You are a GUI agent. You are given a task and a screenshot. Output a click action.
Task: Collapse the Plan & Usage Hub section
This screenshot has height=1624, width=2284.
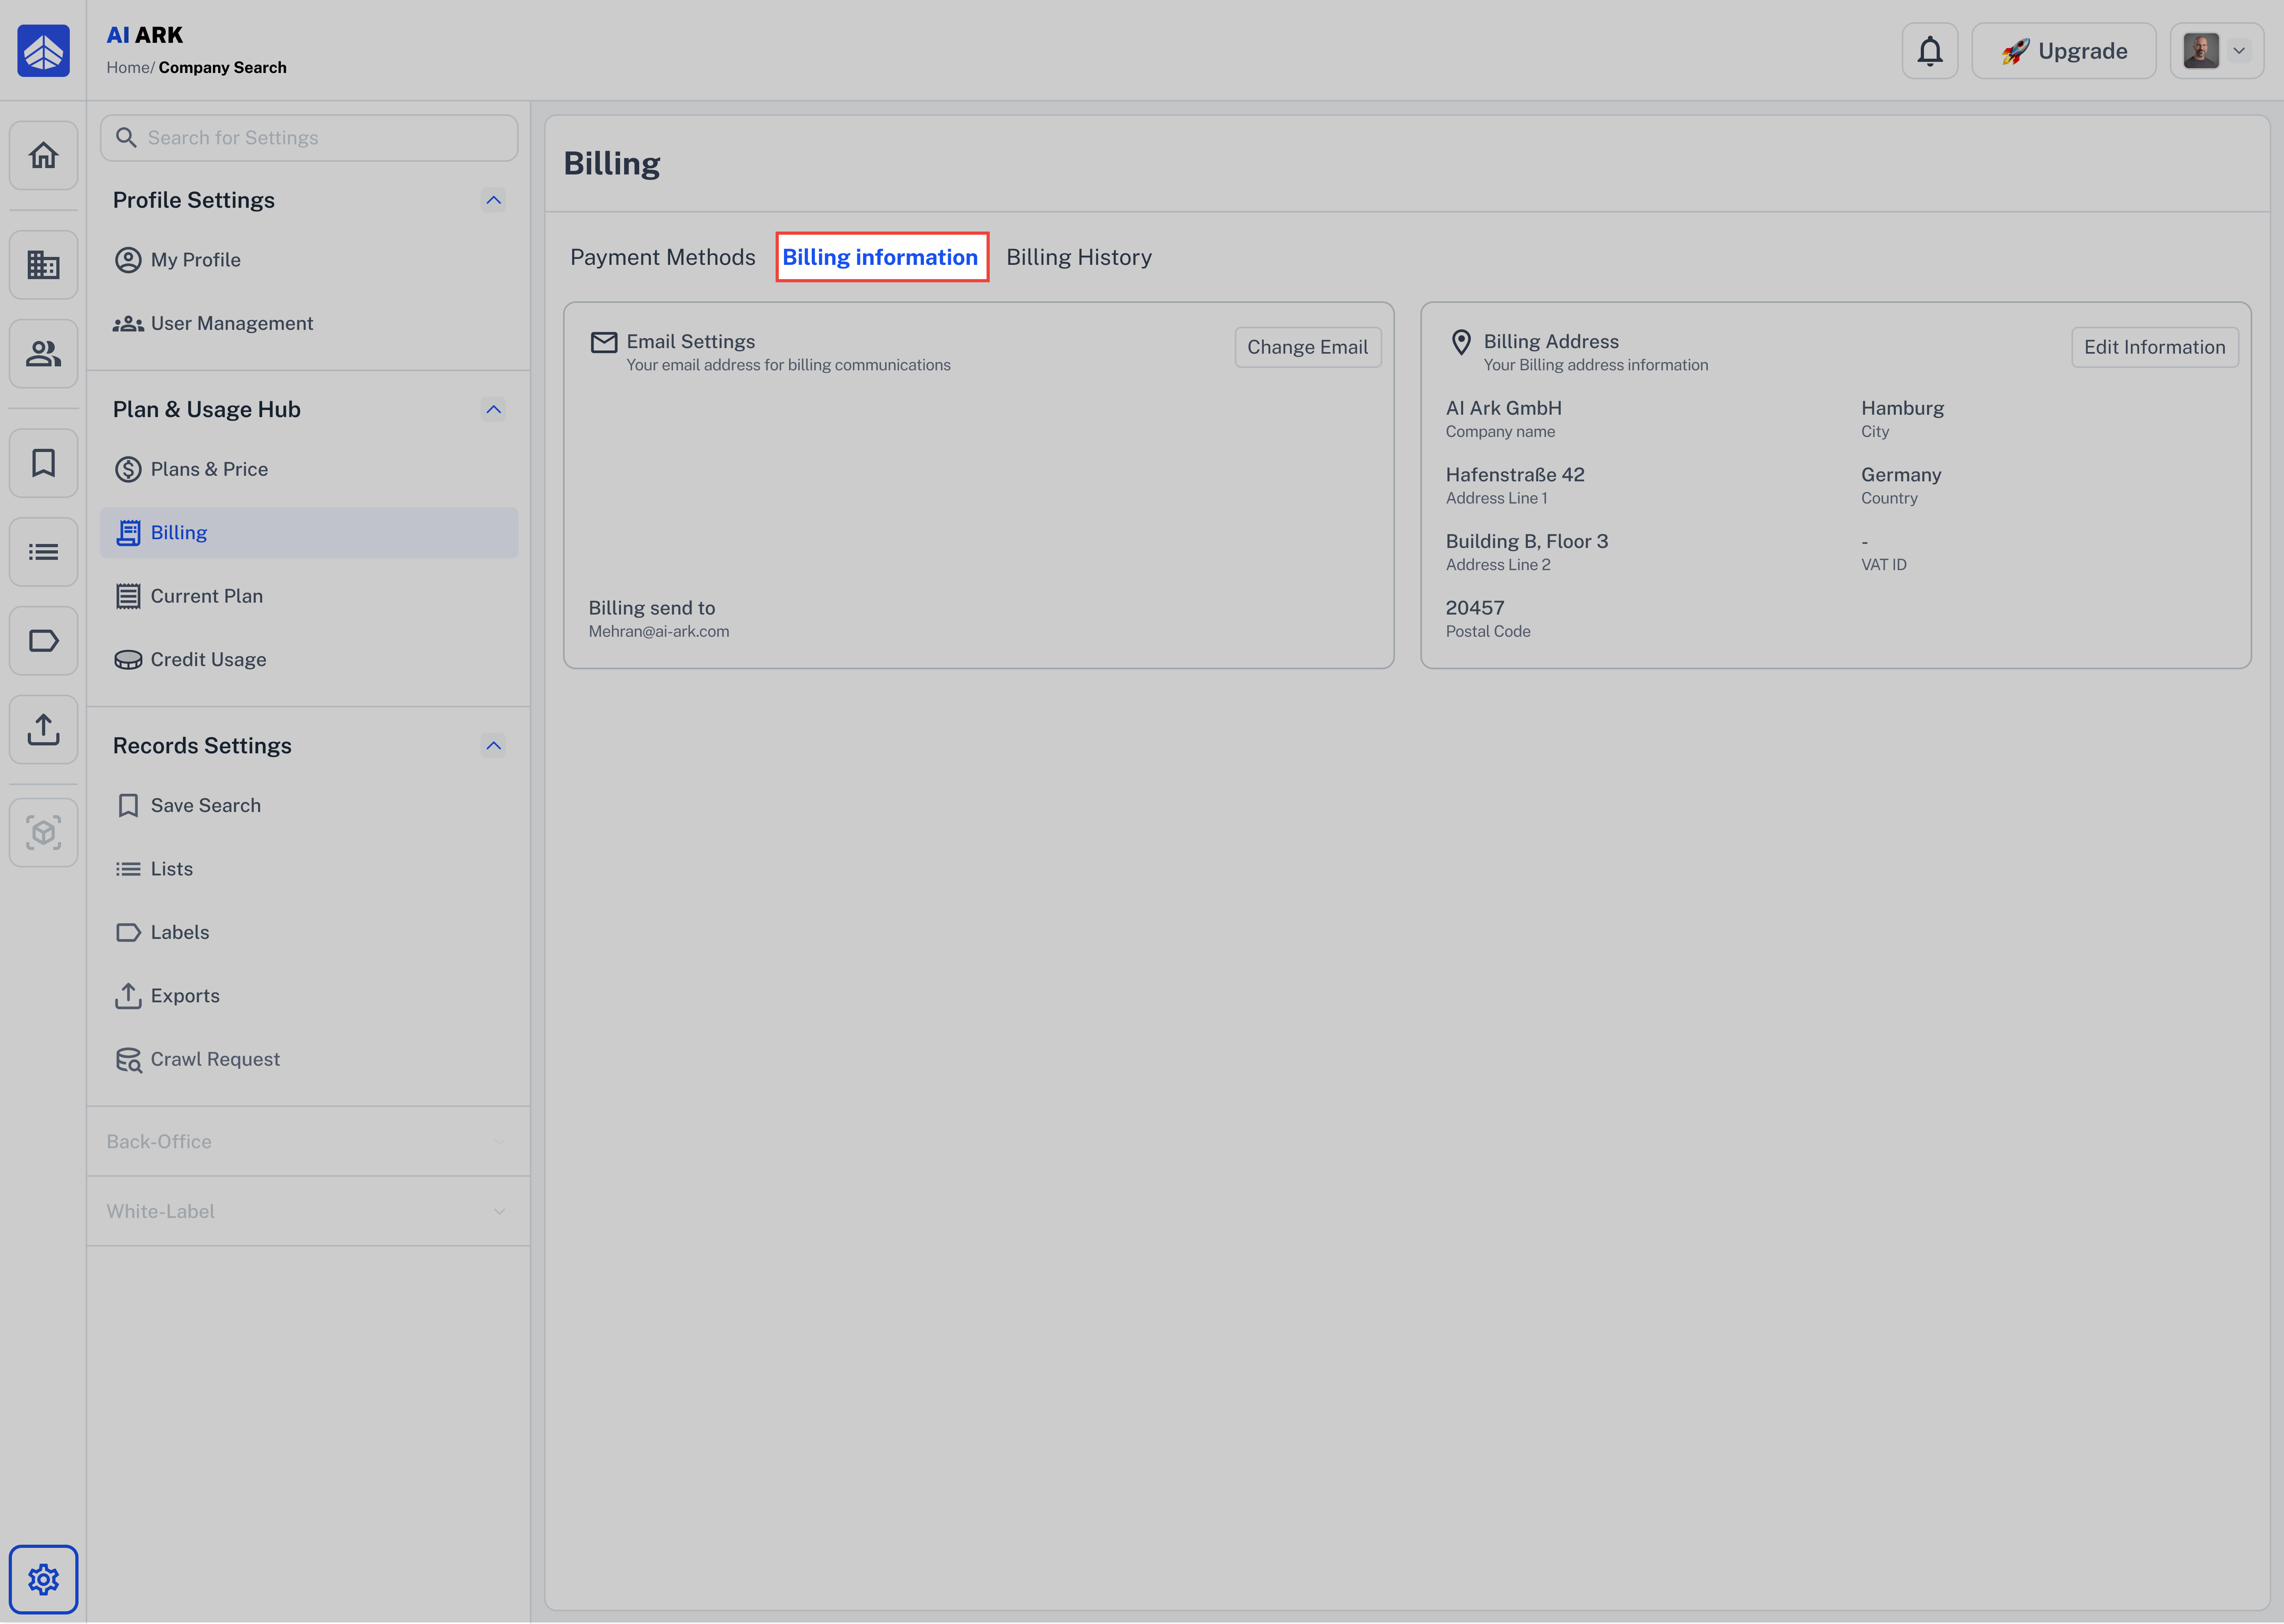tap(493, 409)
